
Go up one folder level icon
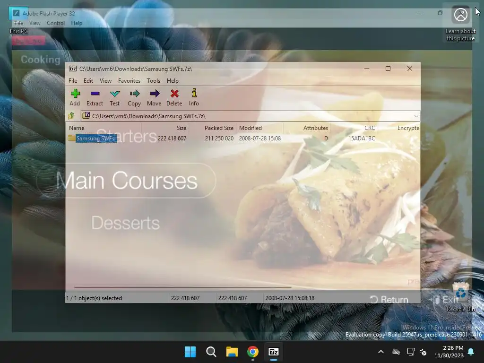tap(72, 116)
